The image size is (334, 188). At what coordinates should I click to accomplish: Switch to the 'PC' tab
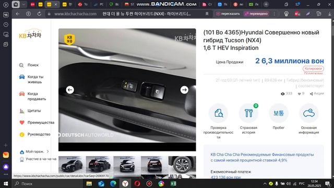tap(99, 4)
